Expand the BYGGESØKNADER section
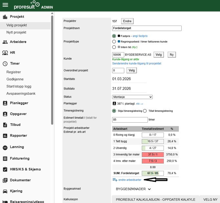The height and width of the screenshot is (203, 220). [x=133, y=189]
